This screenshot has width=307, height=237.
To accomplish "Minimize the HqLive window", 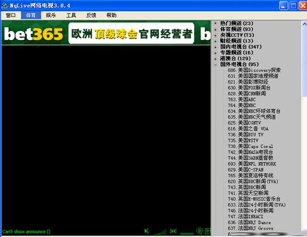I will click(x=283, y=6).
